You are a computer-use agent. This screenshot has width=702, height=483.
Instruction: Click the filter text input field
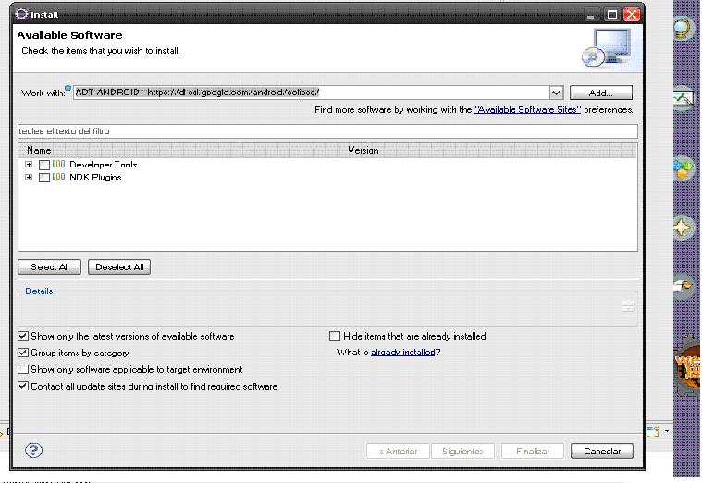click(327, 131)
